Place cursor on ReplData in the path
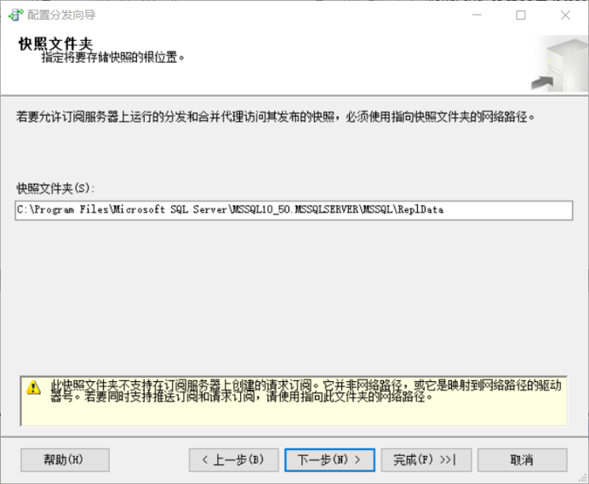 [x=420, y=210]
